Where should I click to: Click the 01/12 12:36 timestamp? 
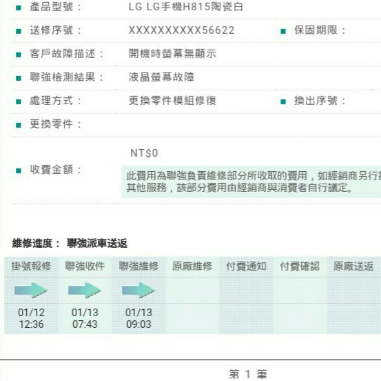[31, 318]
